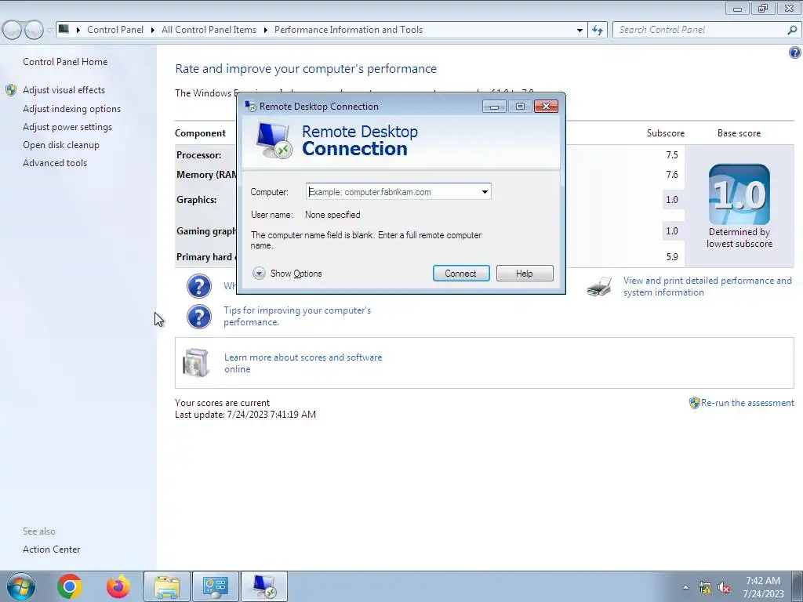Click the muted volume tray icon
Image resolution: width=803 pixels, height=602 pixels.
click(724, 588)
